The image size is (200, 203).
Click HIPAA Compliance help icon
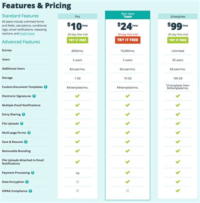pos(30,191)
